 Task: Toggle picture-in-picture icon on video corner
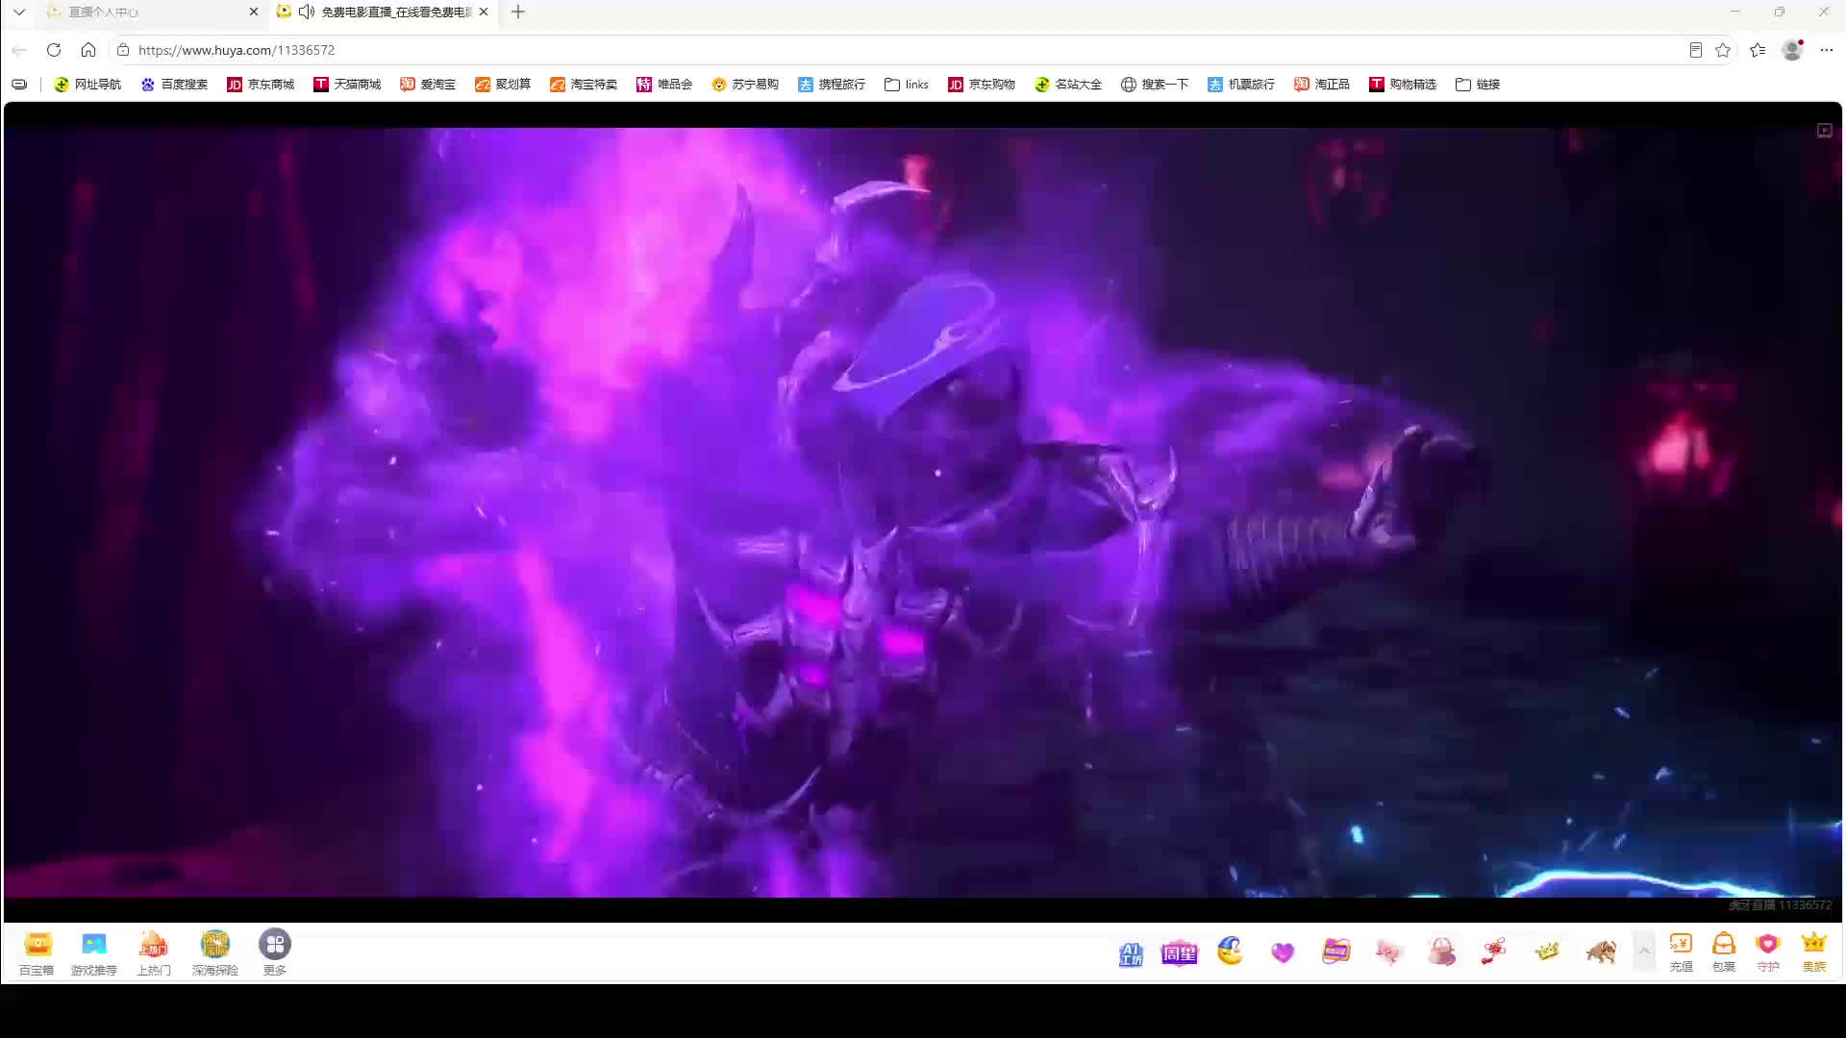click(x=1824, y=131)
